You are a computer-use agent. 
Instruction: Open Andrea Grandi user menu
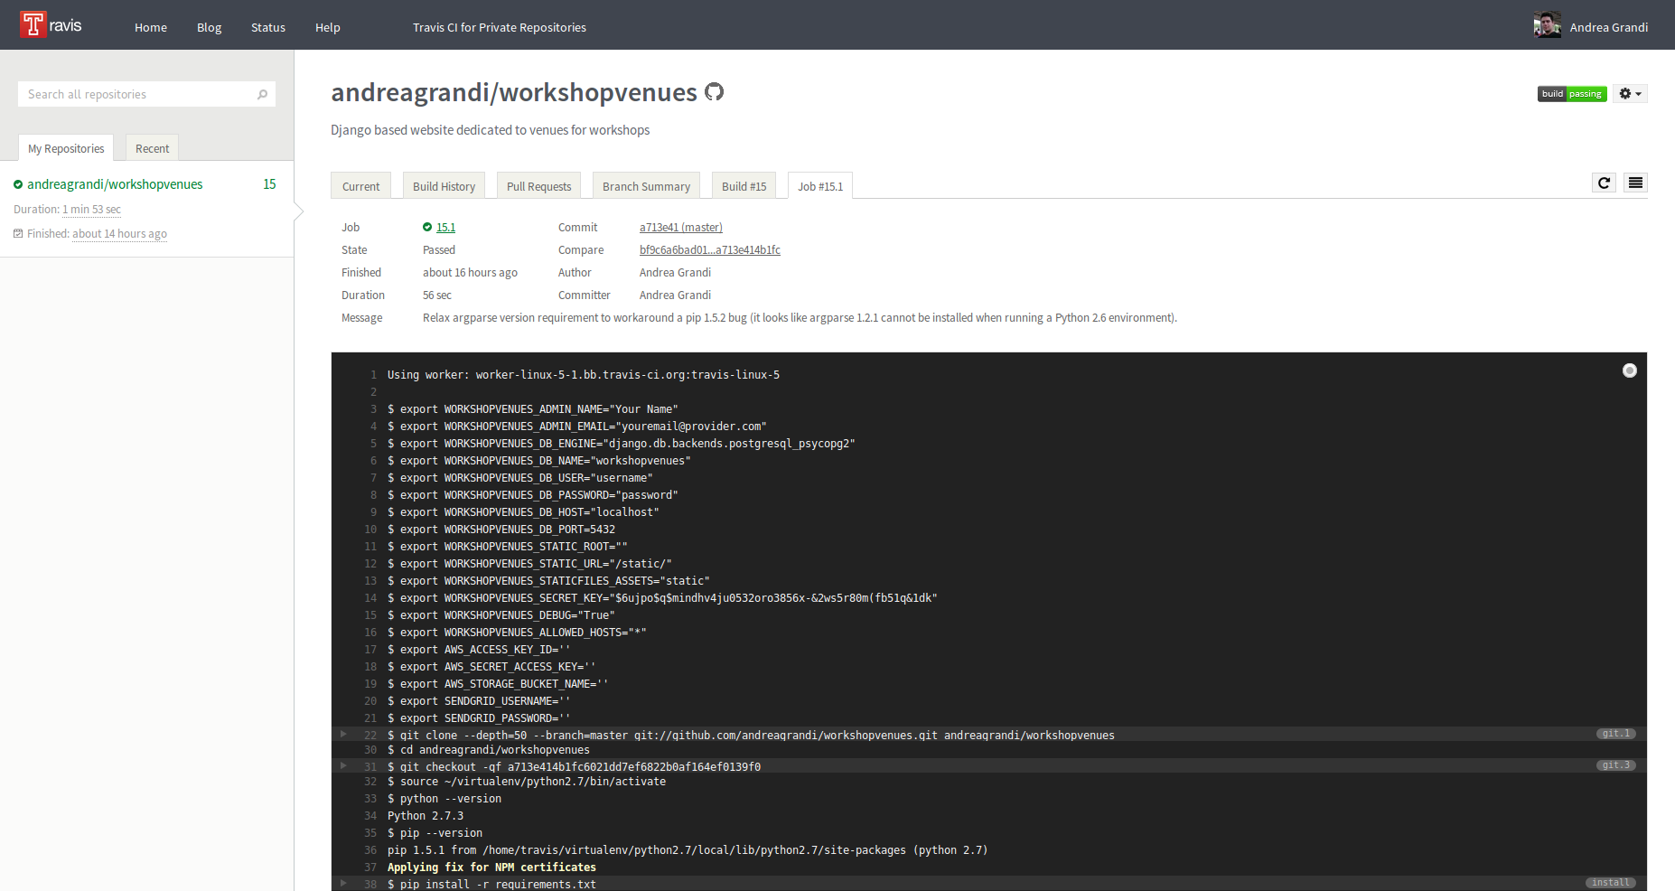[x=1608, y=28]
